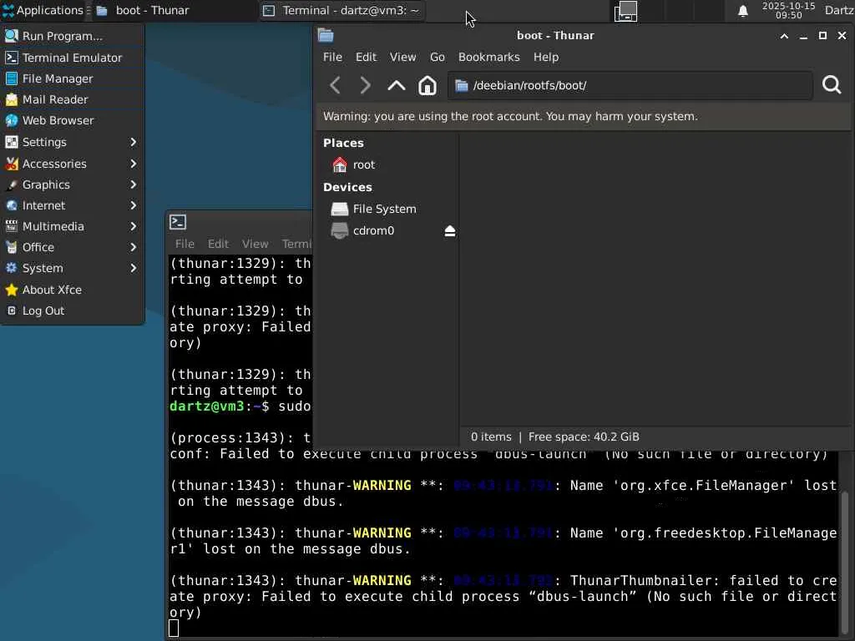Go forward in Thunar navigation
The image size is (855, 641).
click(366, 85)
